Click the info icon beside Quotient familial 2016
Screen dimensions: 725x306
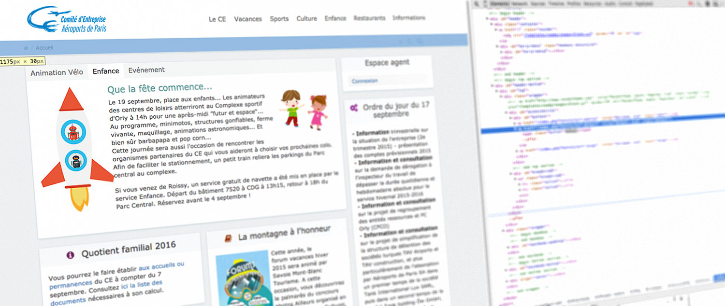(71, 254)
